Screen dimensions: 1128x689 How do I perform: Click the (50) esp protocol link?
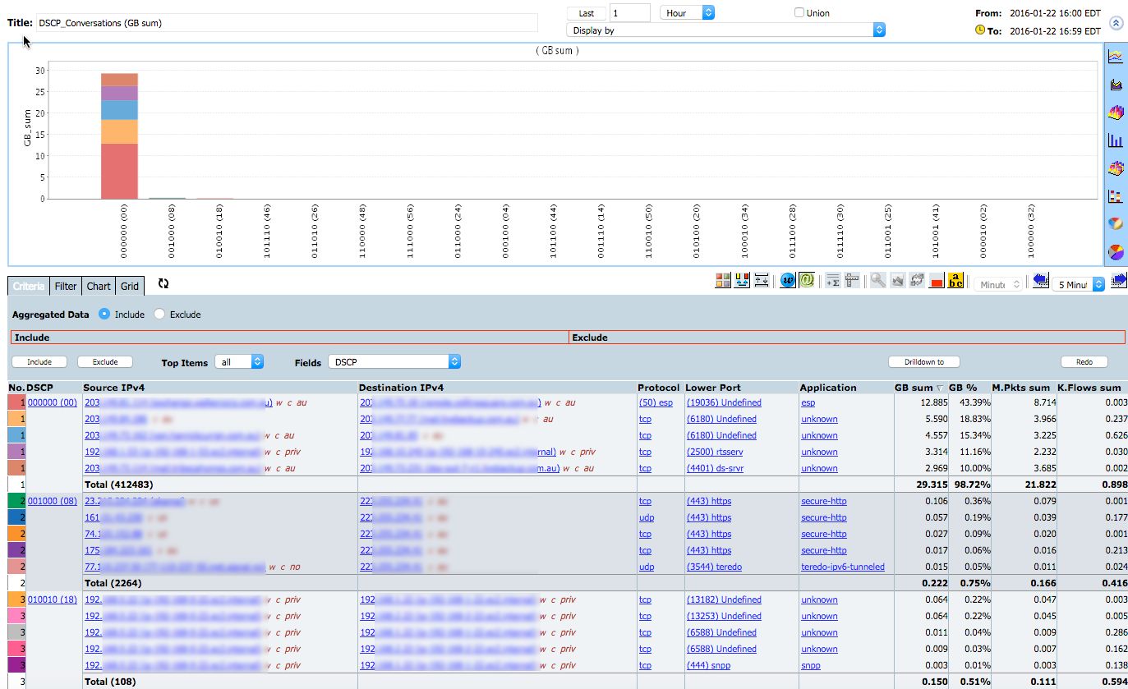(656, 402)
